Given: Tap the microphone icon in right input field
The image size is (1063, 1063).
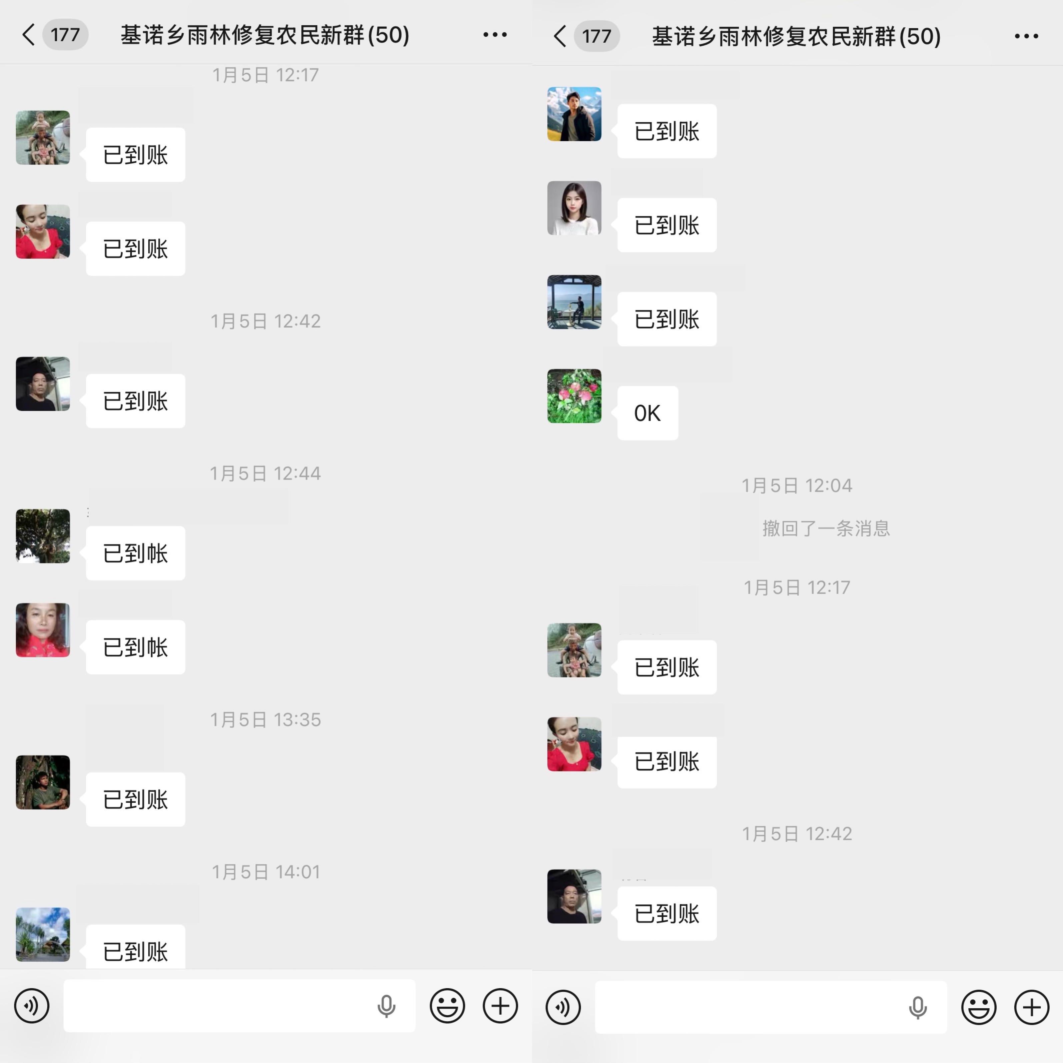Looking at the screenshot, I should 918,1008.
